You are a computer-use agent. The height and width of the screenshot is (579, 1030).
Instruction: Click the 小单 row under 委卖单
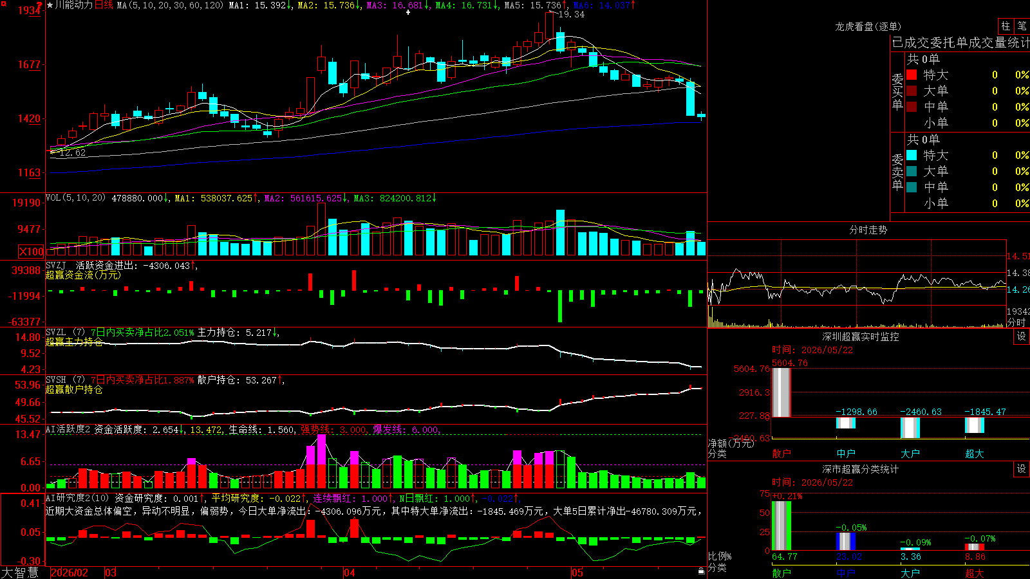coord(968,203)
